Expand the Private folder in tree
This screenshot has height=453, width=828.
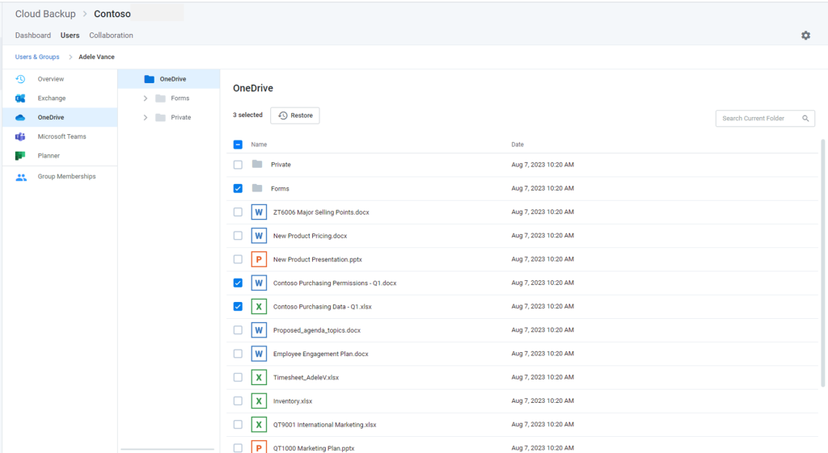coord(146,118)
